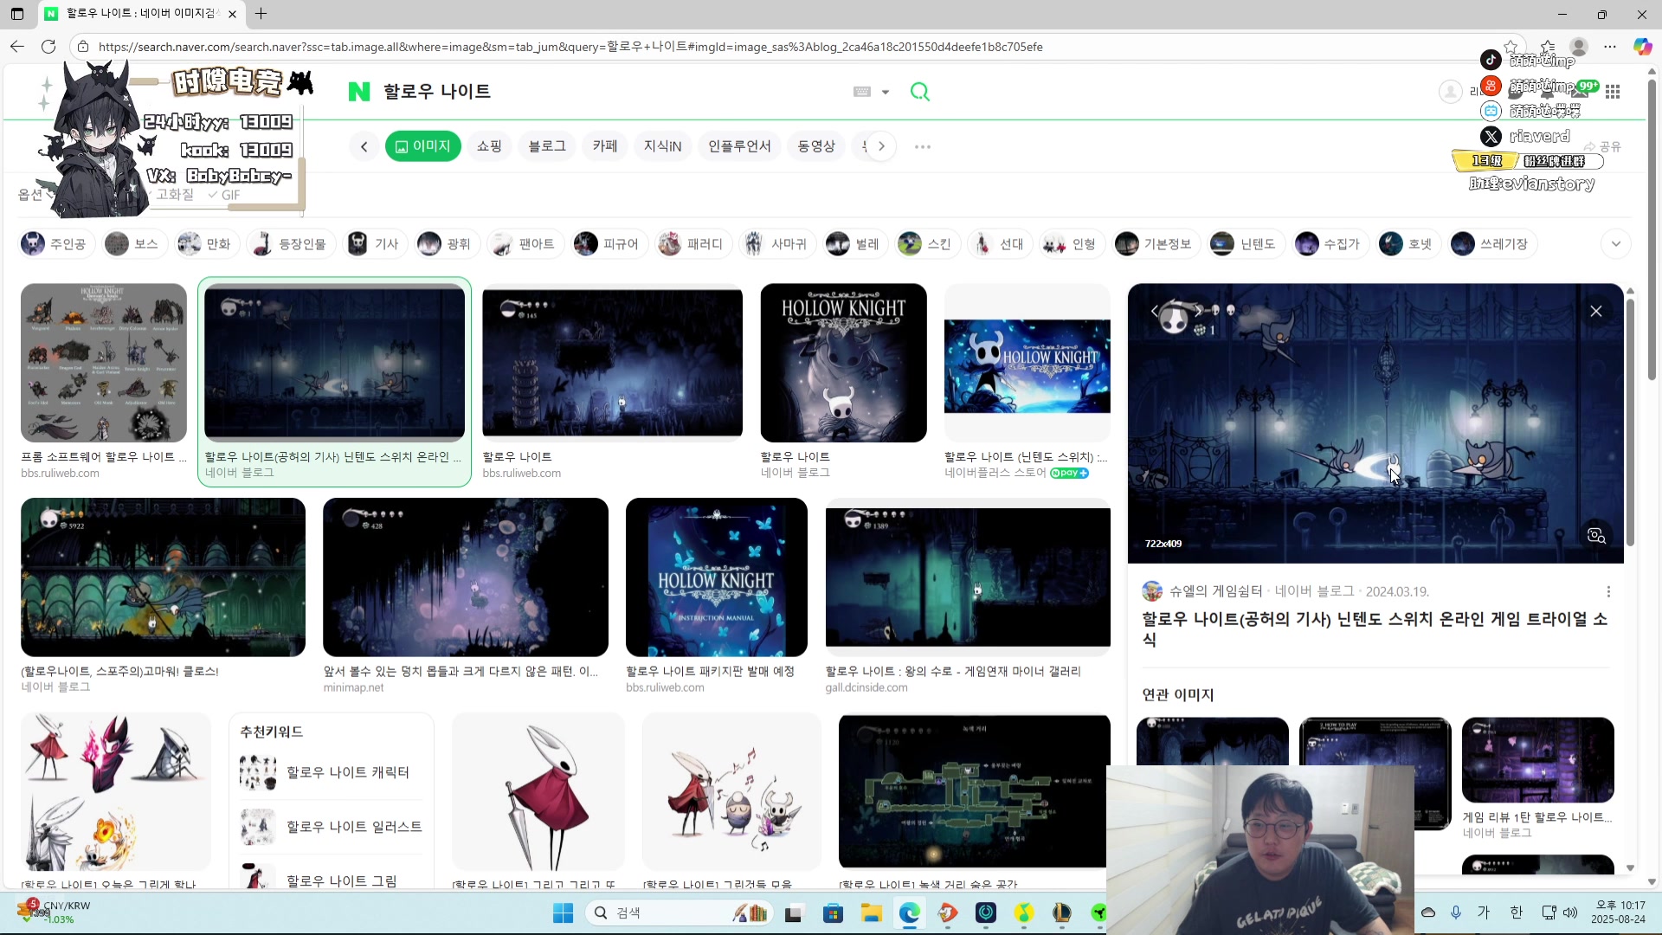Expand the keyword chip list
Viewport: 1662px width, 935px height.
1616,244
